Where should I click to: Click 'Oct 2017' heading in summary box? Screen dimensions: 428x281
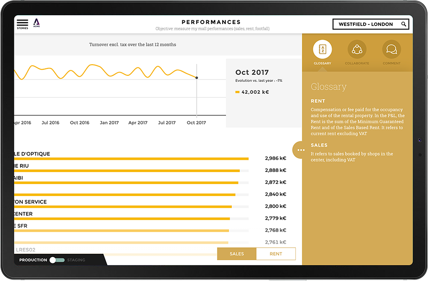pos(252,73)
